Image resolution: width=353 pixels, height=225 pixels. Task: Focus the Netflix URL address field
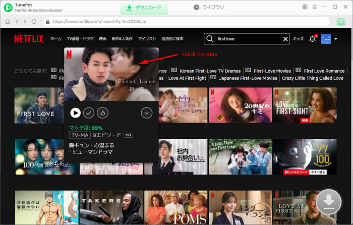click(x=187, y=22)
